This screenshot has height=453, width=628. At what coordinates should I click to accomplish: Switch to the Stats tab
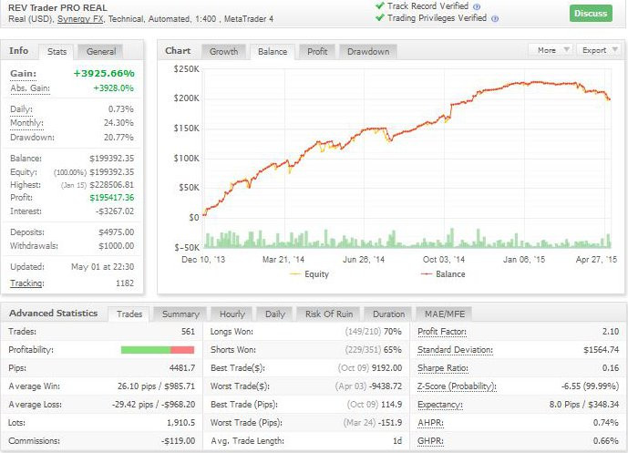[57, 52]
